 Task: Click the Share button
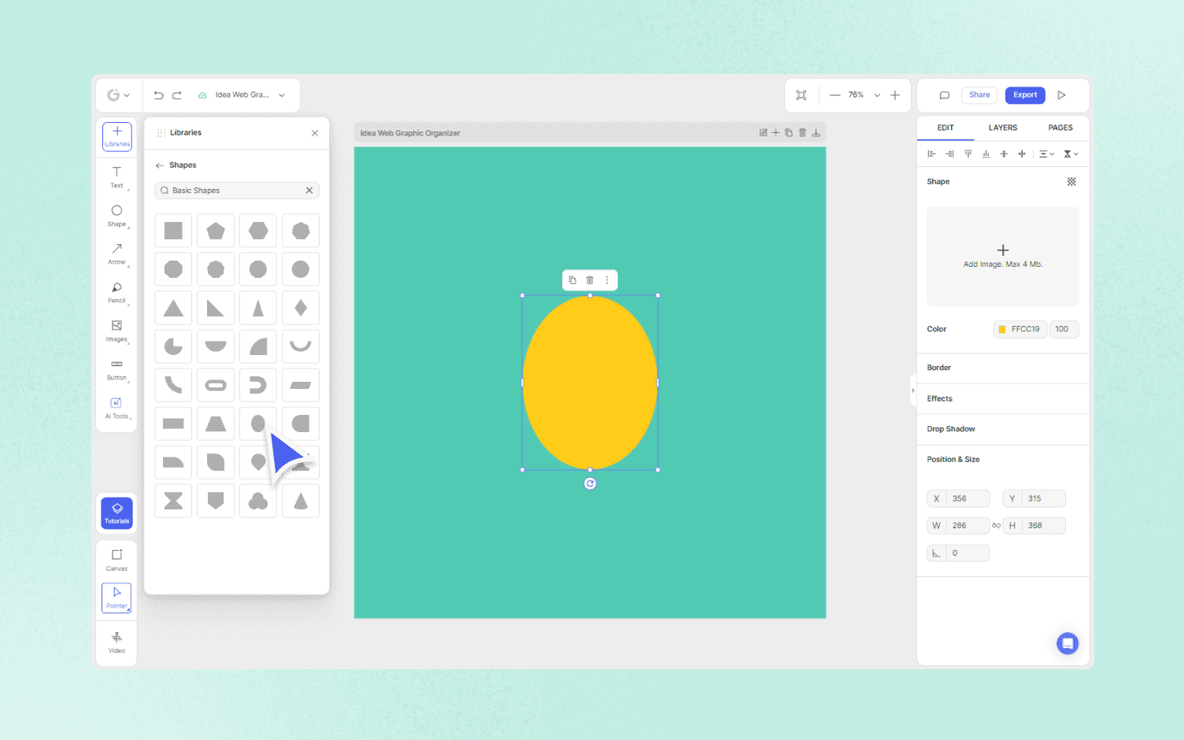coord(979,94)
